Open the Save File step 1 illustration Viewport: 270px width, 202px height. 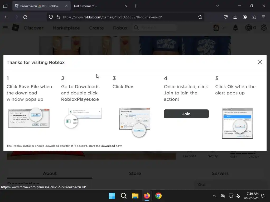coord(28,118)
